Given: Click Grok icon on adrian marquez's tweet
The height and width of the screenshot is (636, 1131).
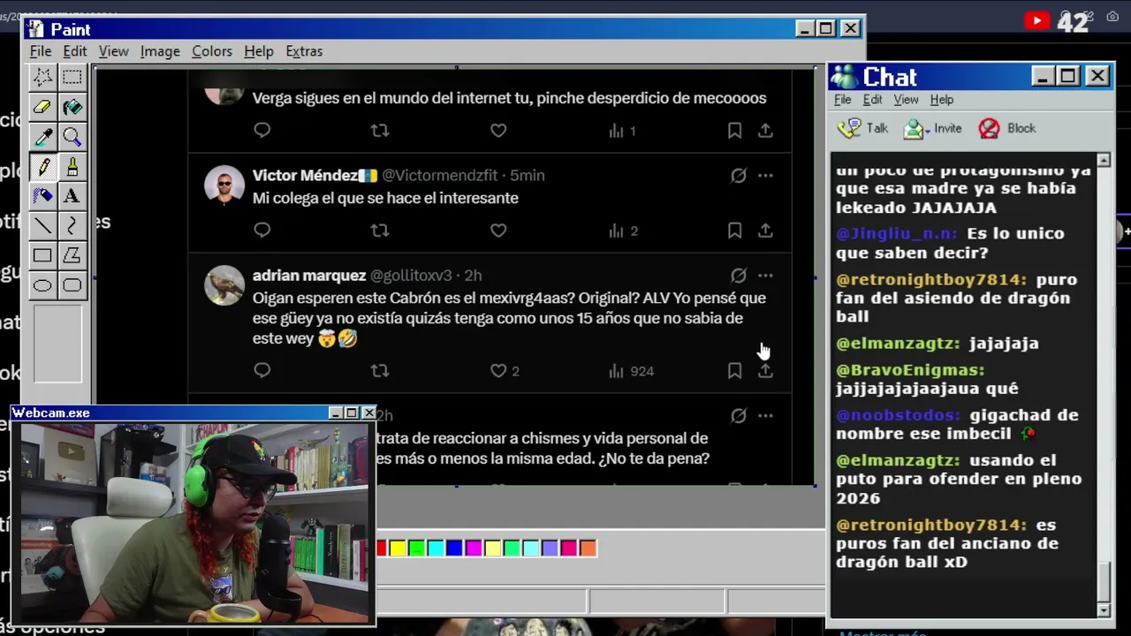Looking at the screenshot, I should pos(739,276).
